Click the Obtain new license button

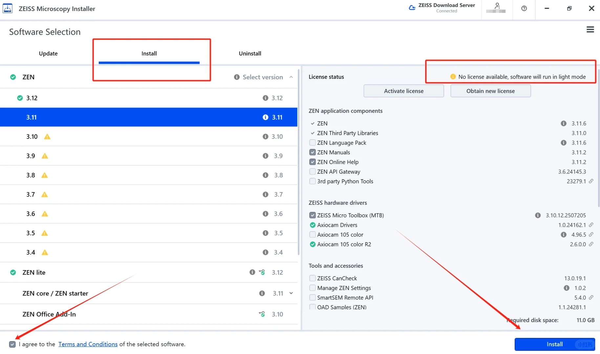[x=491, y=91]
